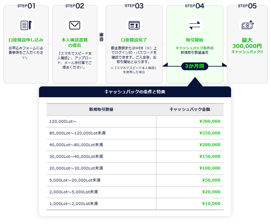Screen dimensions: 271x224
Task: Click the document and pen icon in STEP01
Action: coord(25,25)
